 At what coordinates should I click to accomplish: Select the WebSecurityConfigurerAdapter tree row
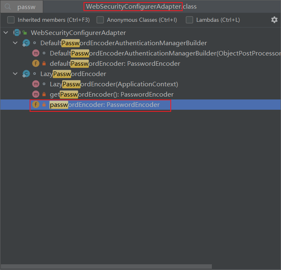click(x=141, y=32)
